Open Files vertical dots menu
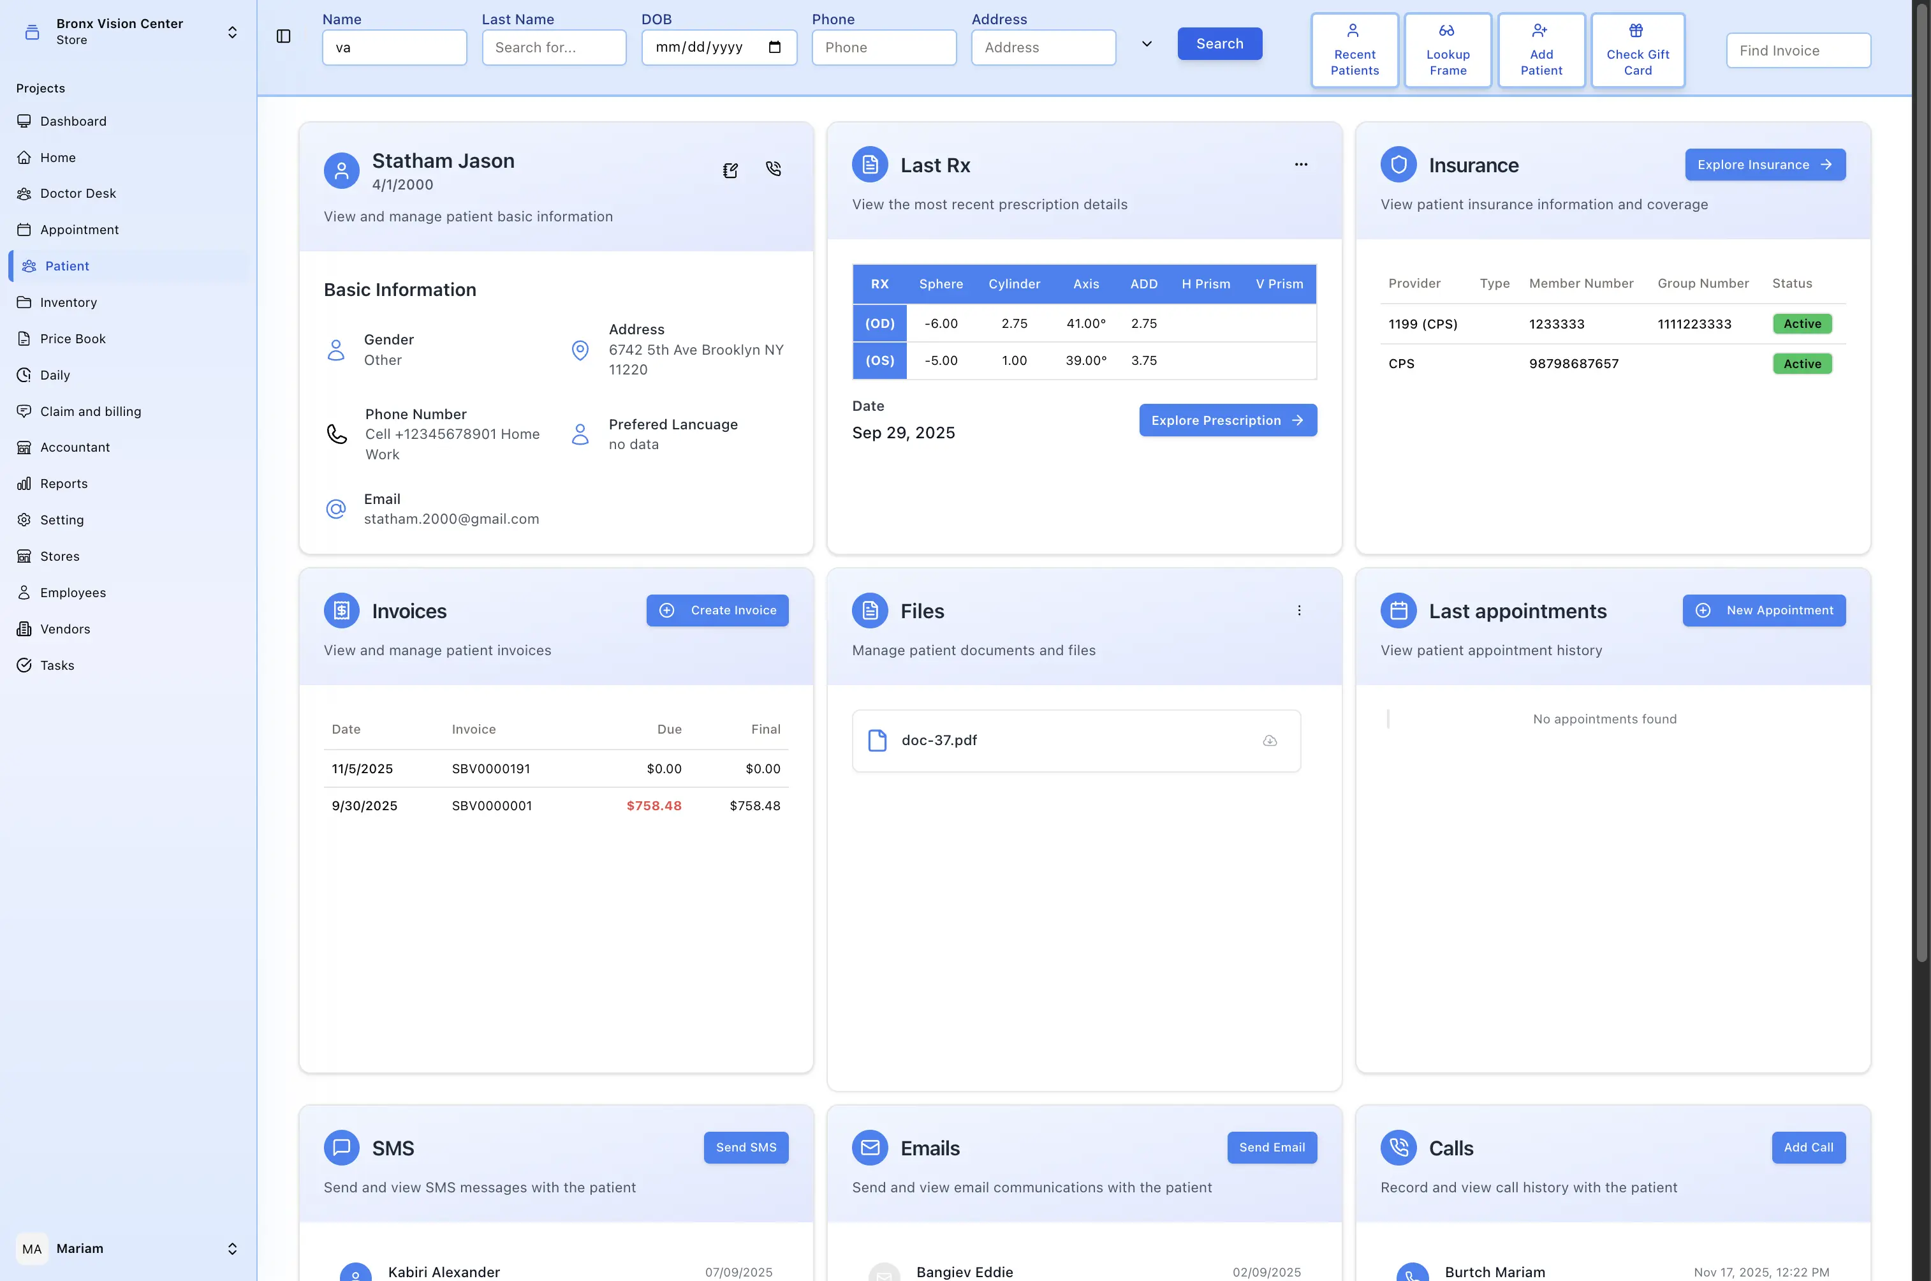The image size is (1931, 1281). click(x=1299, y=611)
